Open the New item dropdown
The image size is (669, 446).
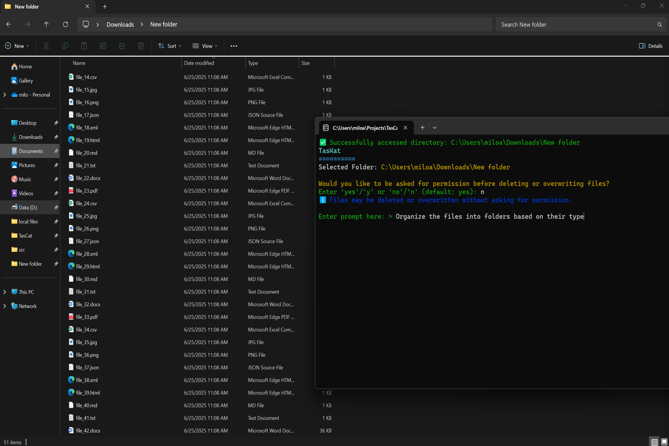coord(17,46)
